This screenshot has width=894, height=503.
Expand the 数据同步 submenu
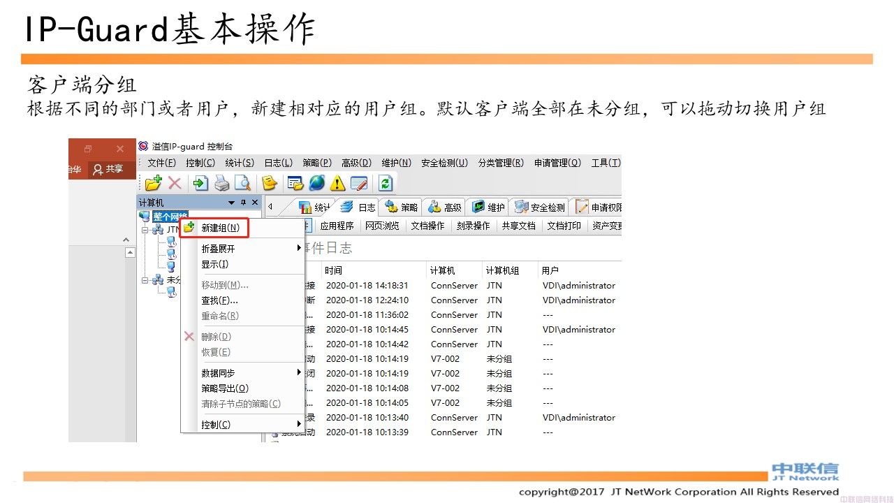tap(242, 373)
